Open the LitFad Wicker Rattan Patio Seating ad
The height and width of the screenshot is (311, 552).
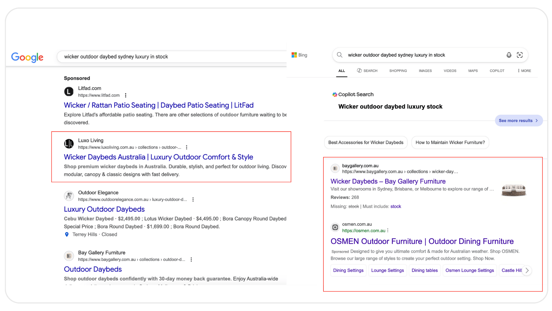159,105
